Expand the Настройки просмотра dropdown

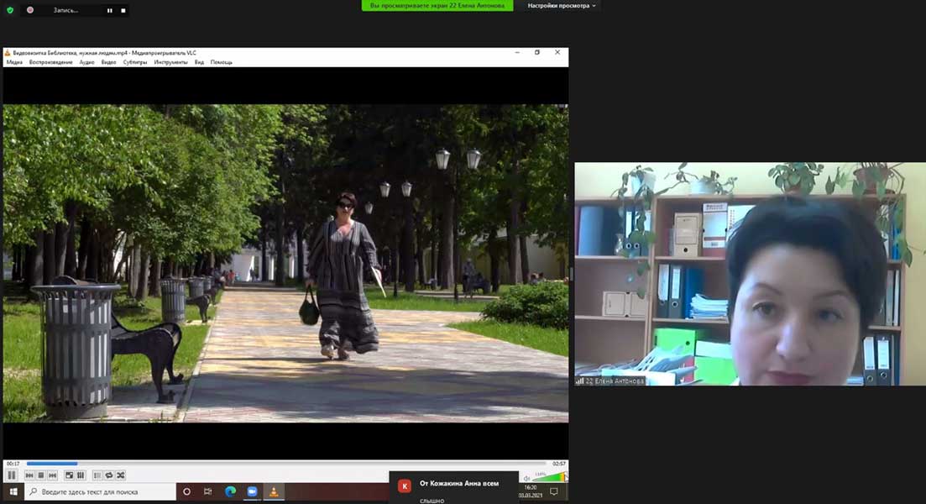(562, 6)
